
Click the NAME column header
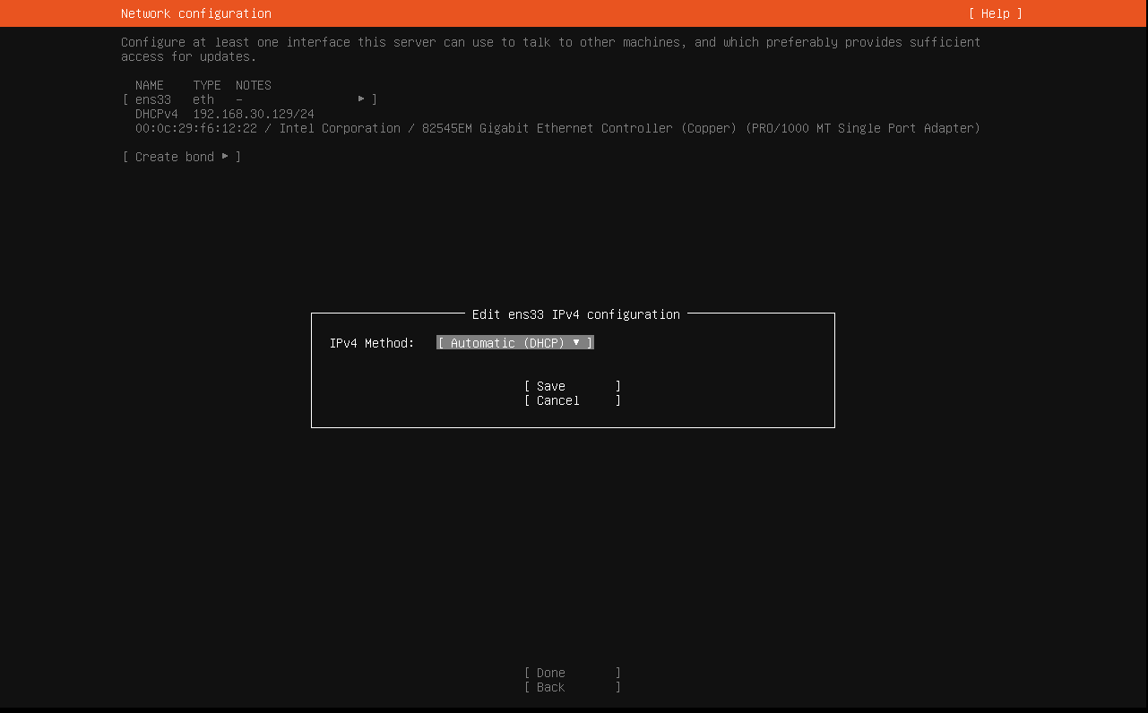pos(150,85)
